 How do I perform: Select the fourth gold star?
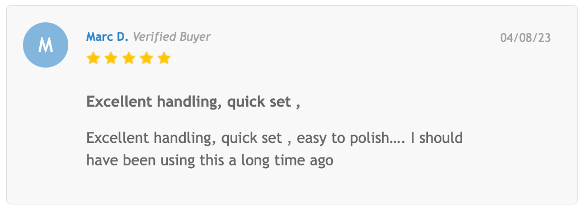pyautogui.click(x=147, y=58)
